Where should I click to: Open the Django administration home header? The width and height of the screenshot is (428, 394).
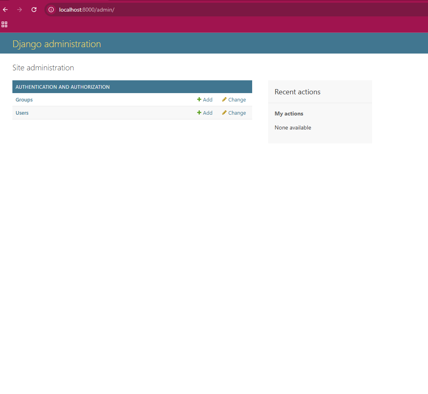tap(56, 44)
